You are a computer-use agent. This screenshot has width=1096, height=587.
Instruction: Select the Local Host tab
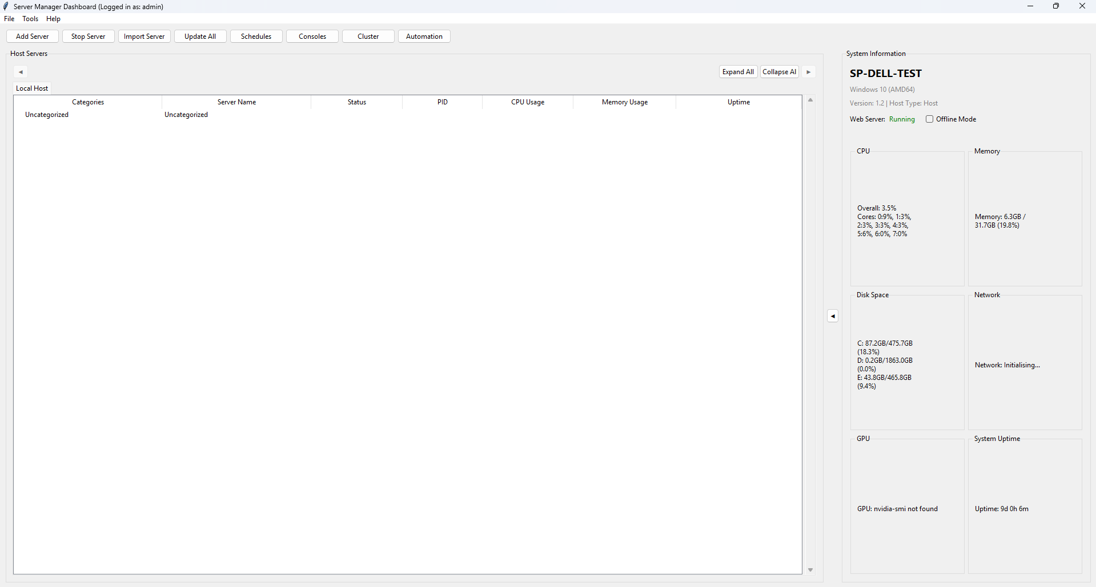pyautogui.click(x=32, y=88)
